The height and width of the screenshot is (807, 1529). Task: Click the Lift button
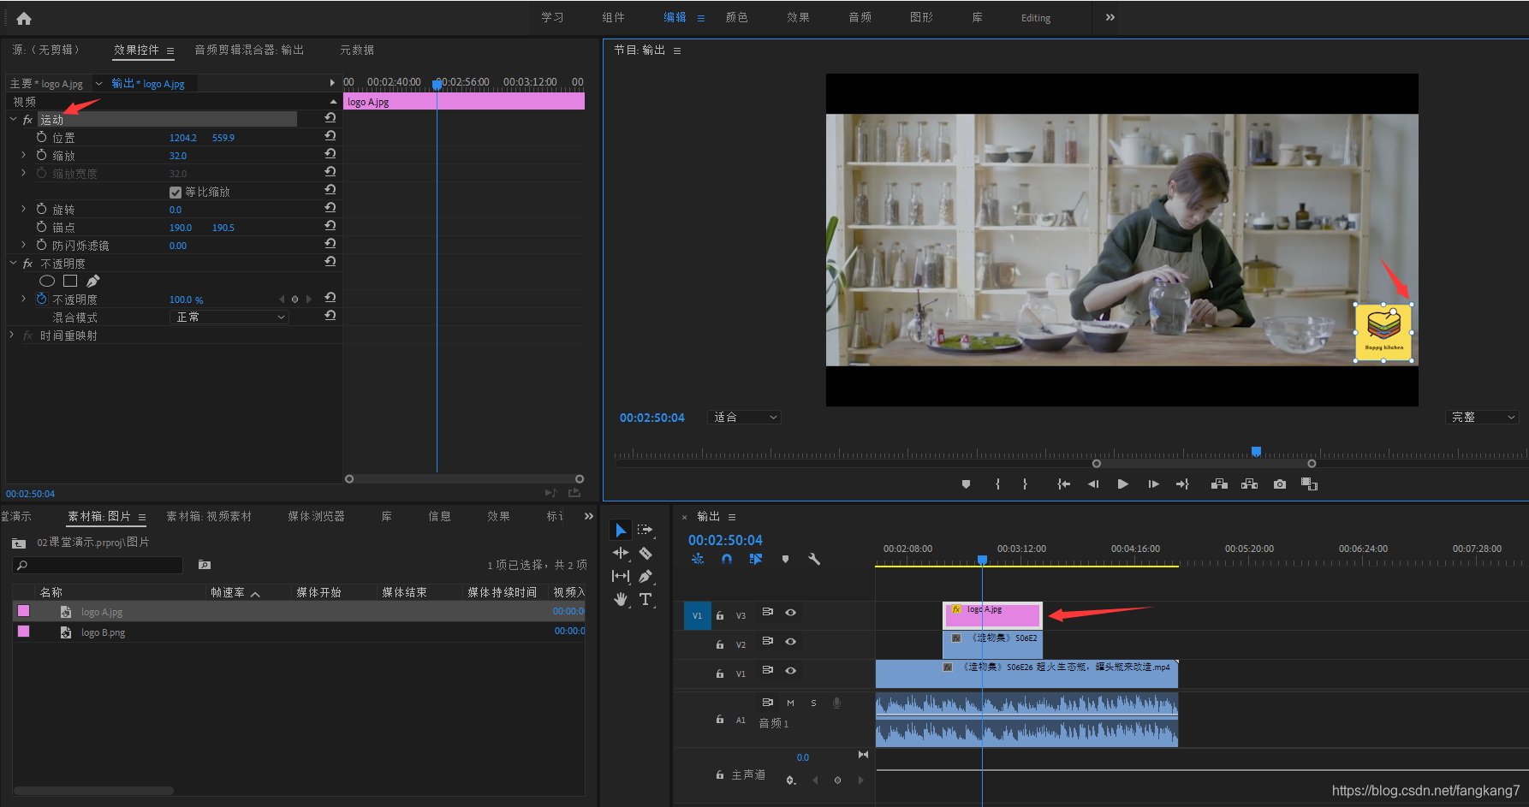(x=1219, y=484)
